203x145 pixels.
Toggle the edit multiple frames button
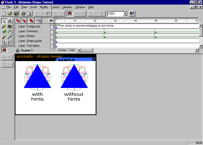click(31, 21)
